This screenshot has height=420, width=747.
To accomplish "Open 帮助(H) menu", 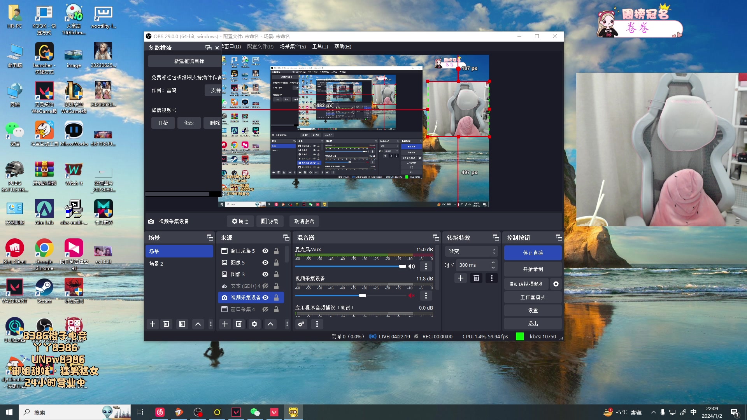I will (x=342, y=46).
